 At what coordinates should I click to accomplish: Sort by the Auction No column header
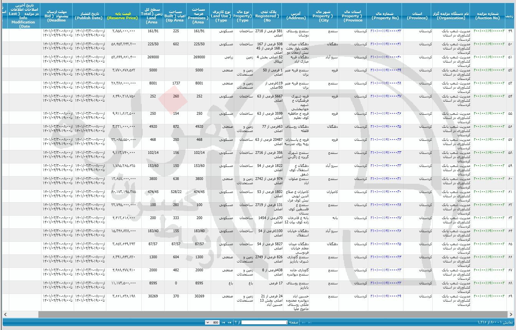487,15
